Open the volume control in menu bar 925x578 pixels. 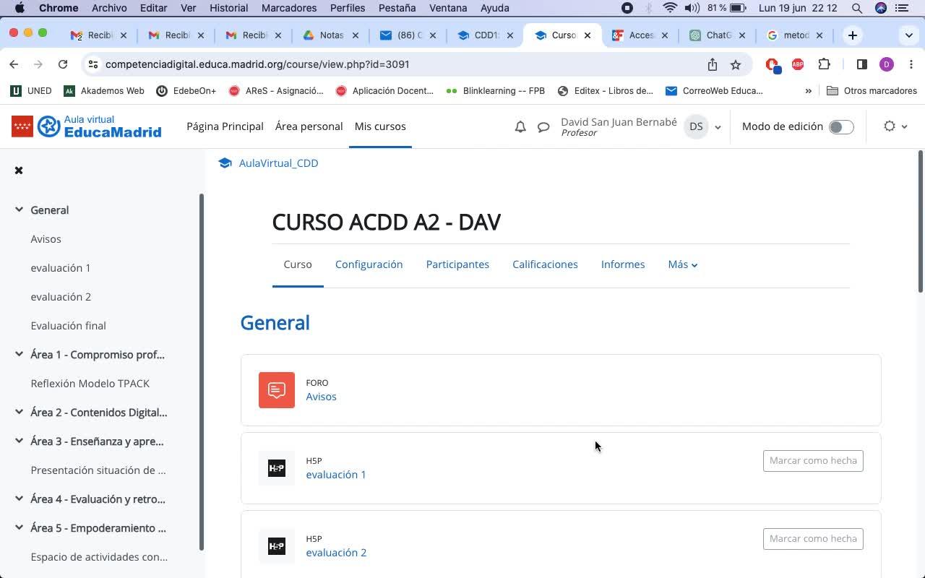click(x=692, y=8)
